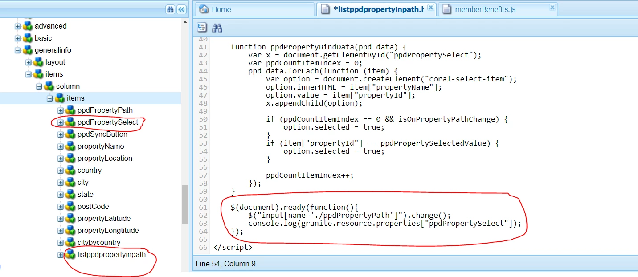Collapse the left tree panel with double-arrow button
Screen dimensions: 638x277
click(x=181, y=9)
